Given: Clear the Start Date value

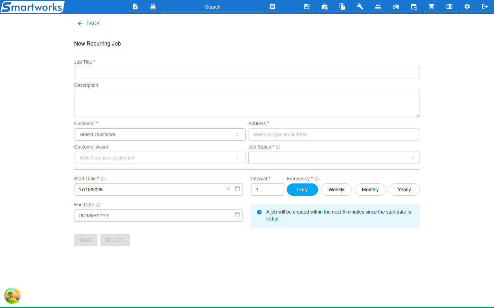Looking at the screenshot, I should (228, 189).
